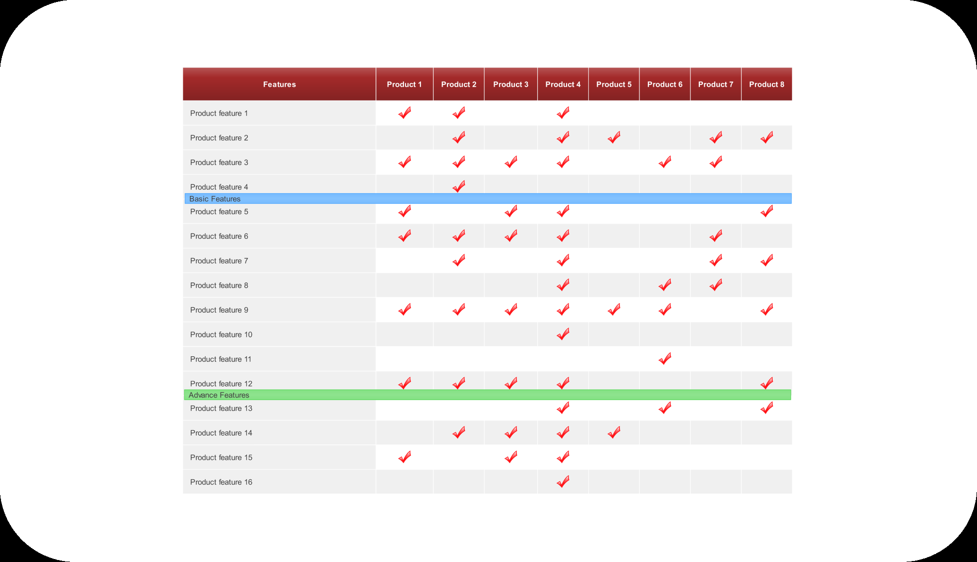This screenshot has height=562, width=977.
Task: Click the Product 8 checkmark for feature 5
Action: 766,211
